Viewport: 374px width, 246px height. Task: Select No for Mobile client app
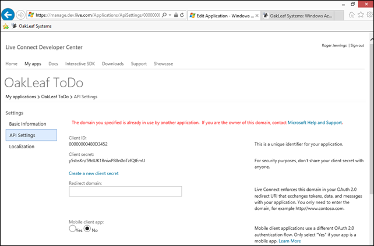tap(87, 229)
